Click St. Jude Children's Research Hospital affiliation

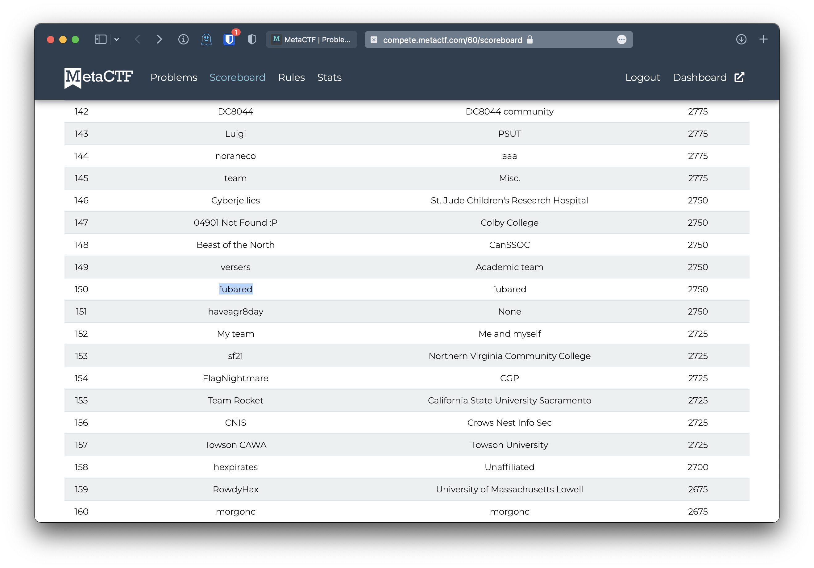coord(509,200)
